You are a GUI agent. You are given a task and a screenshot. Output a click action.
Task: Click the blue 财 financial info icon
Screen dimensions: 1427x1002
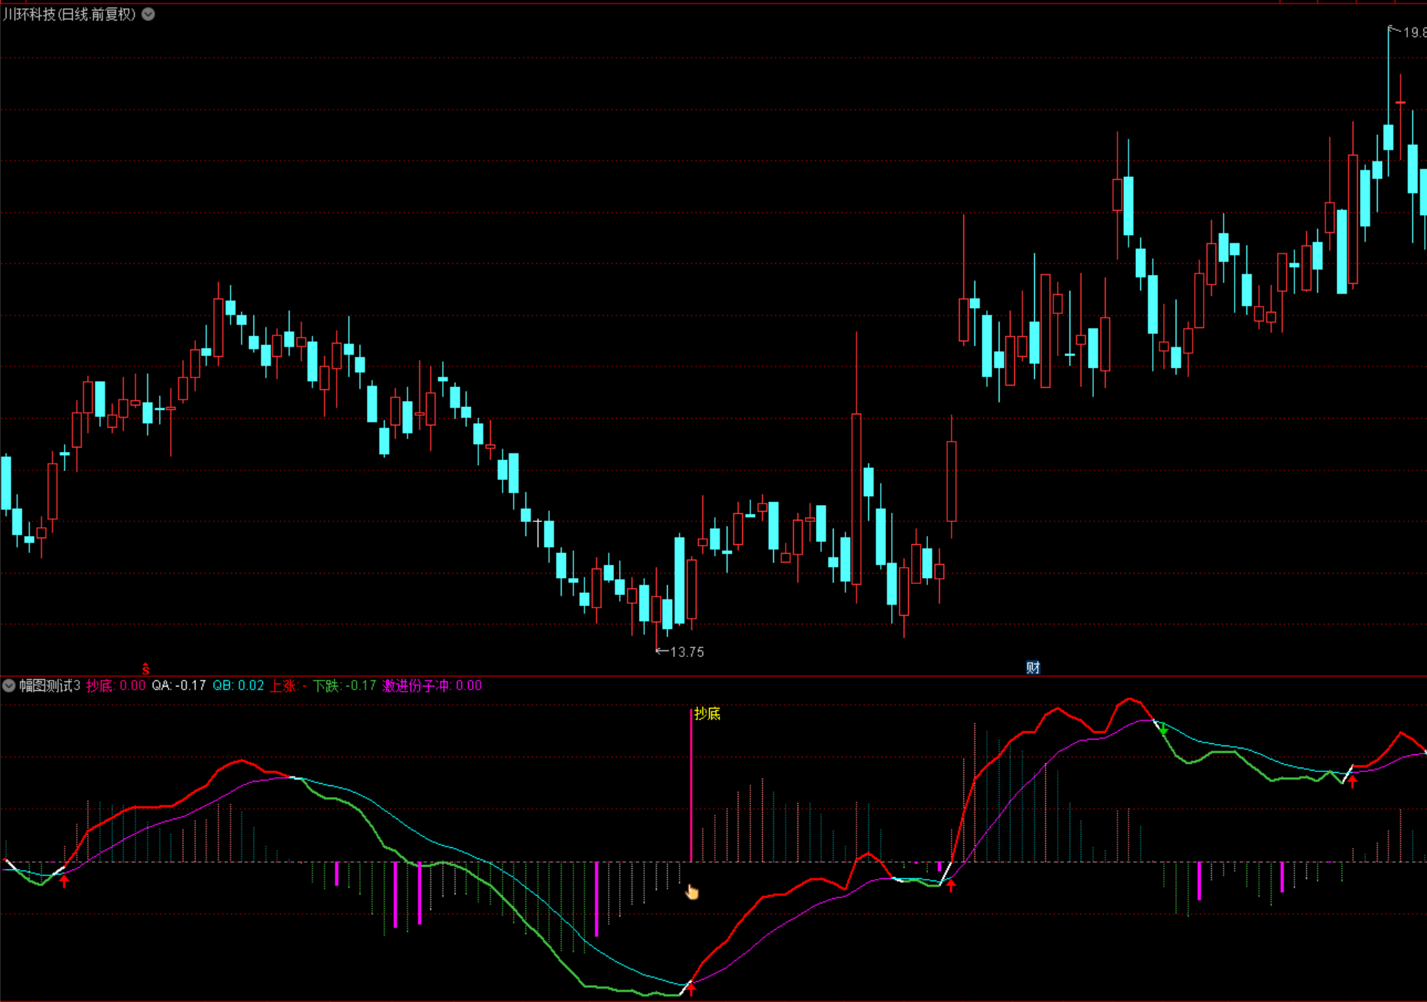pyautogui.click(x=1033, y=667)
